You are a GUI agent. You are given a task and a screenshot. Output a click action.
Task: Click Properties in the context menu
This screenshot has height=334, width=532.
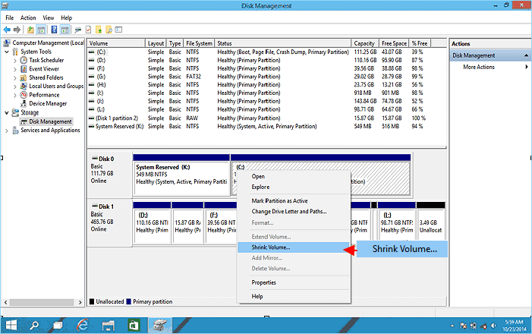point(264,282)
